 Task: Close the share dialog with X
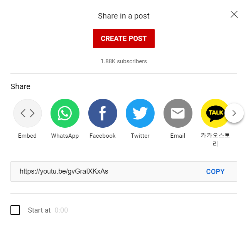(x=234, y=14)
